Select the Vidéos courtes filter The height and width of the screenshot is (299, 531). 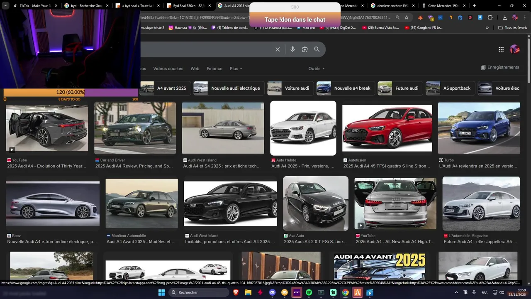pyautogui.click(x=168, y=69)
